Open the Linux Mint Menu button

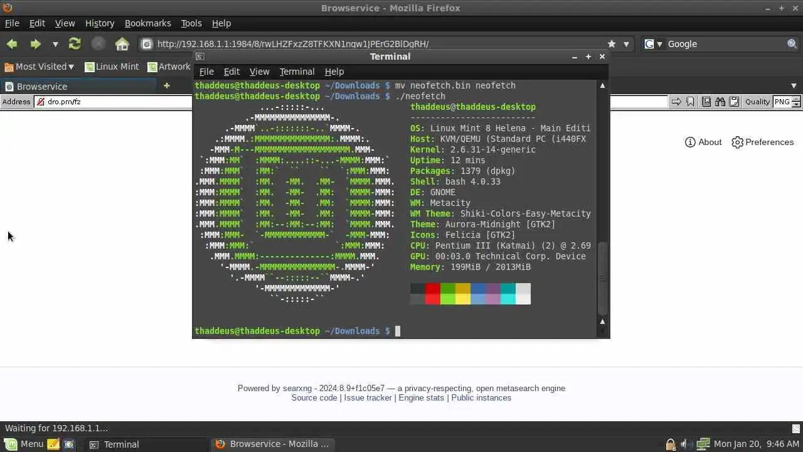[x=24, y=444]
